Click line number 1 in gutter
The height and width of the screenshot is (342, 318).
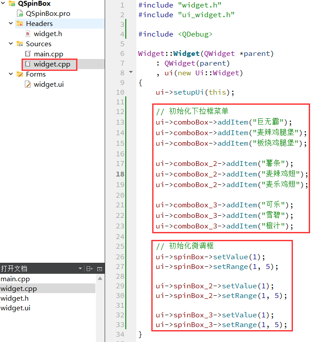click(122, 5)
